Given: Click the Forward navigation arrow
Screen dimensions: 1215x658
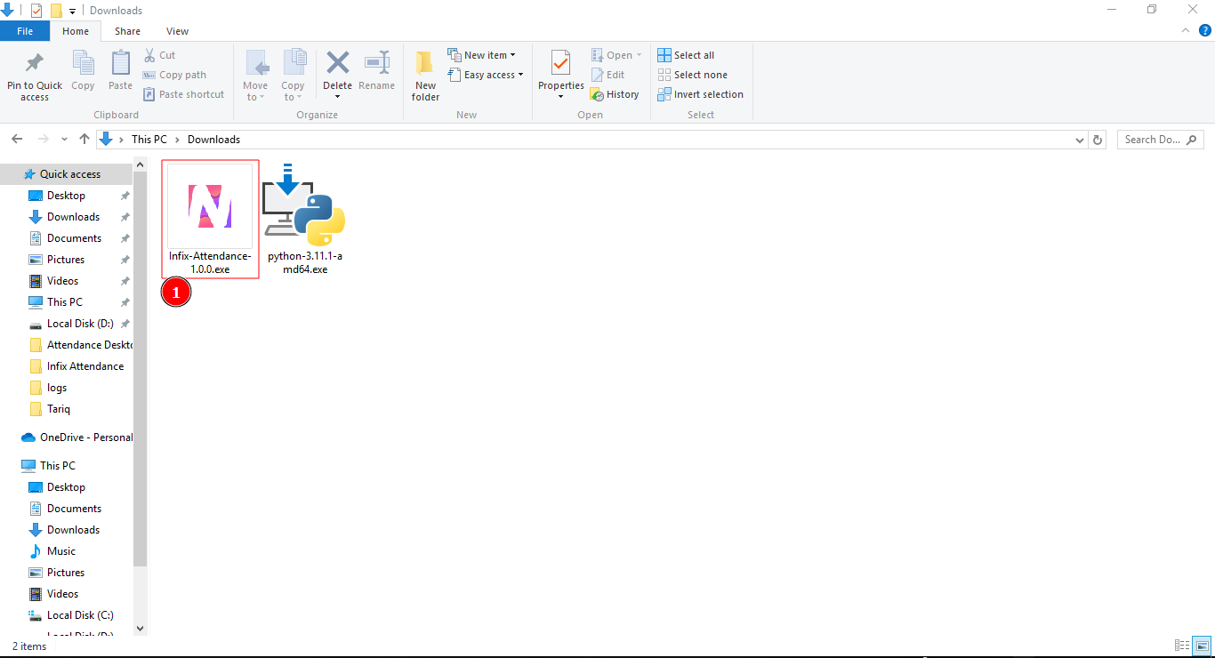Looking at the screenshot, I should (43, 140).
